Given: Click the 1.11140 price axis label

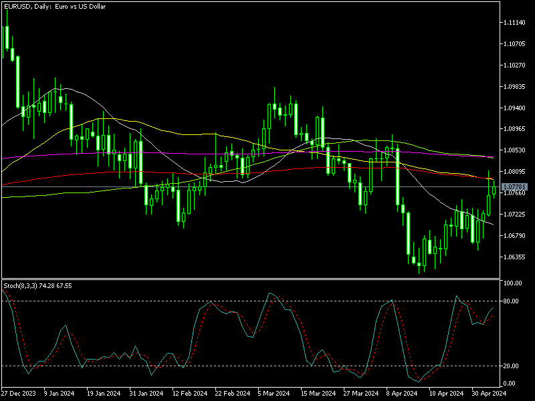Looking at the screenshot, I should [x=515, y=23].
